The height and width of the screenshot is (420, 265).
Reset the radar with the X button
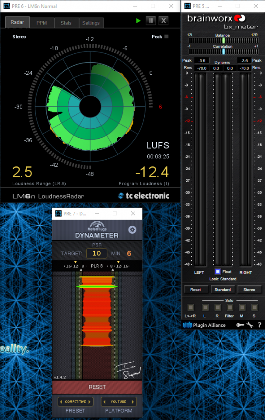point(164,21)
